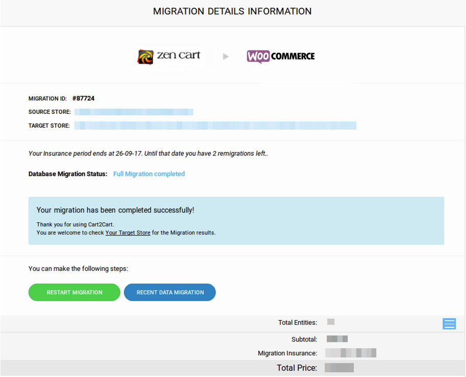Click the Thank you for using Cart2Cart text
466x377 pixels.
[x=75, y=224]
